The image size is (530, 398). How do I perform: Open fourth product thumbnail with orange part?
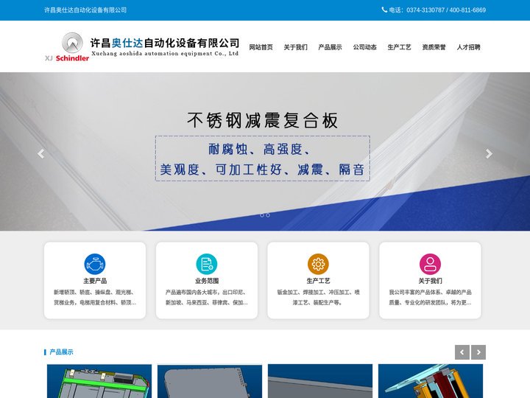431,381
